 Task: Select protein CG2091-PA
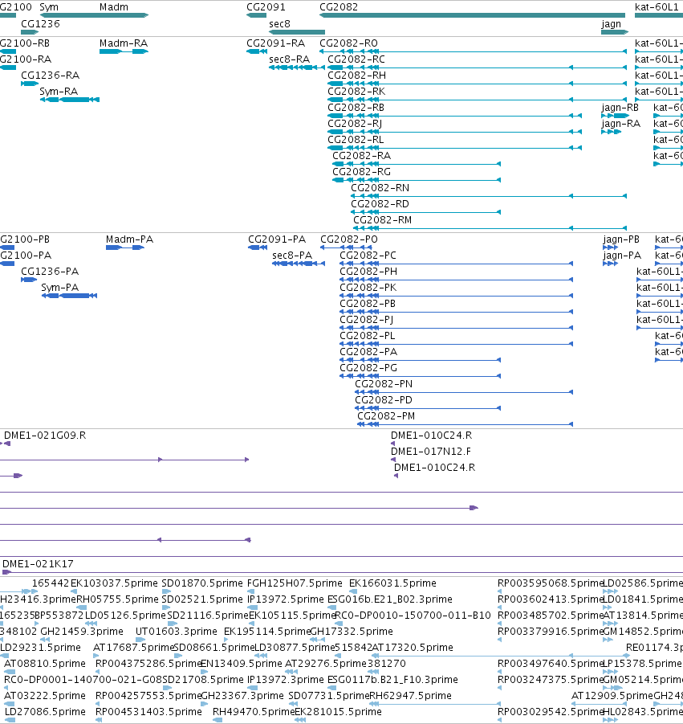277,239
